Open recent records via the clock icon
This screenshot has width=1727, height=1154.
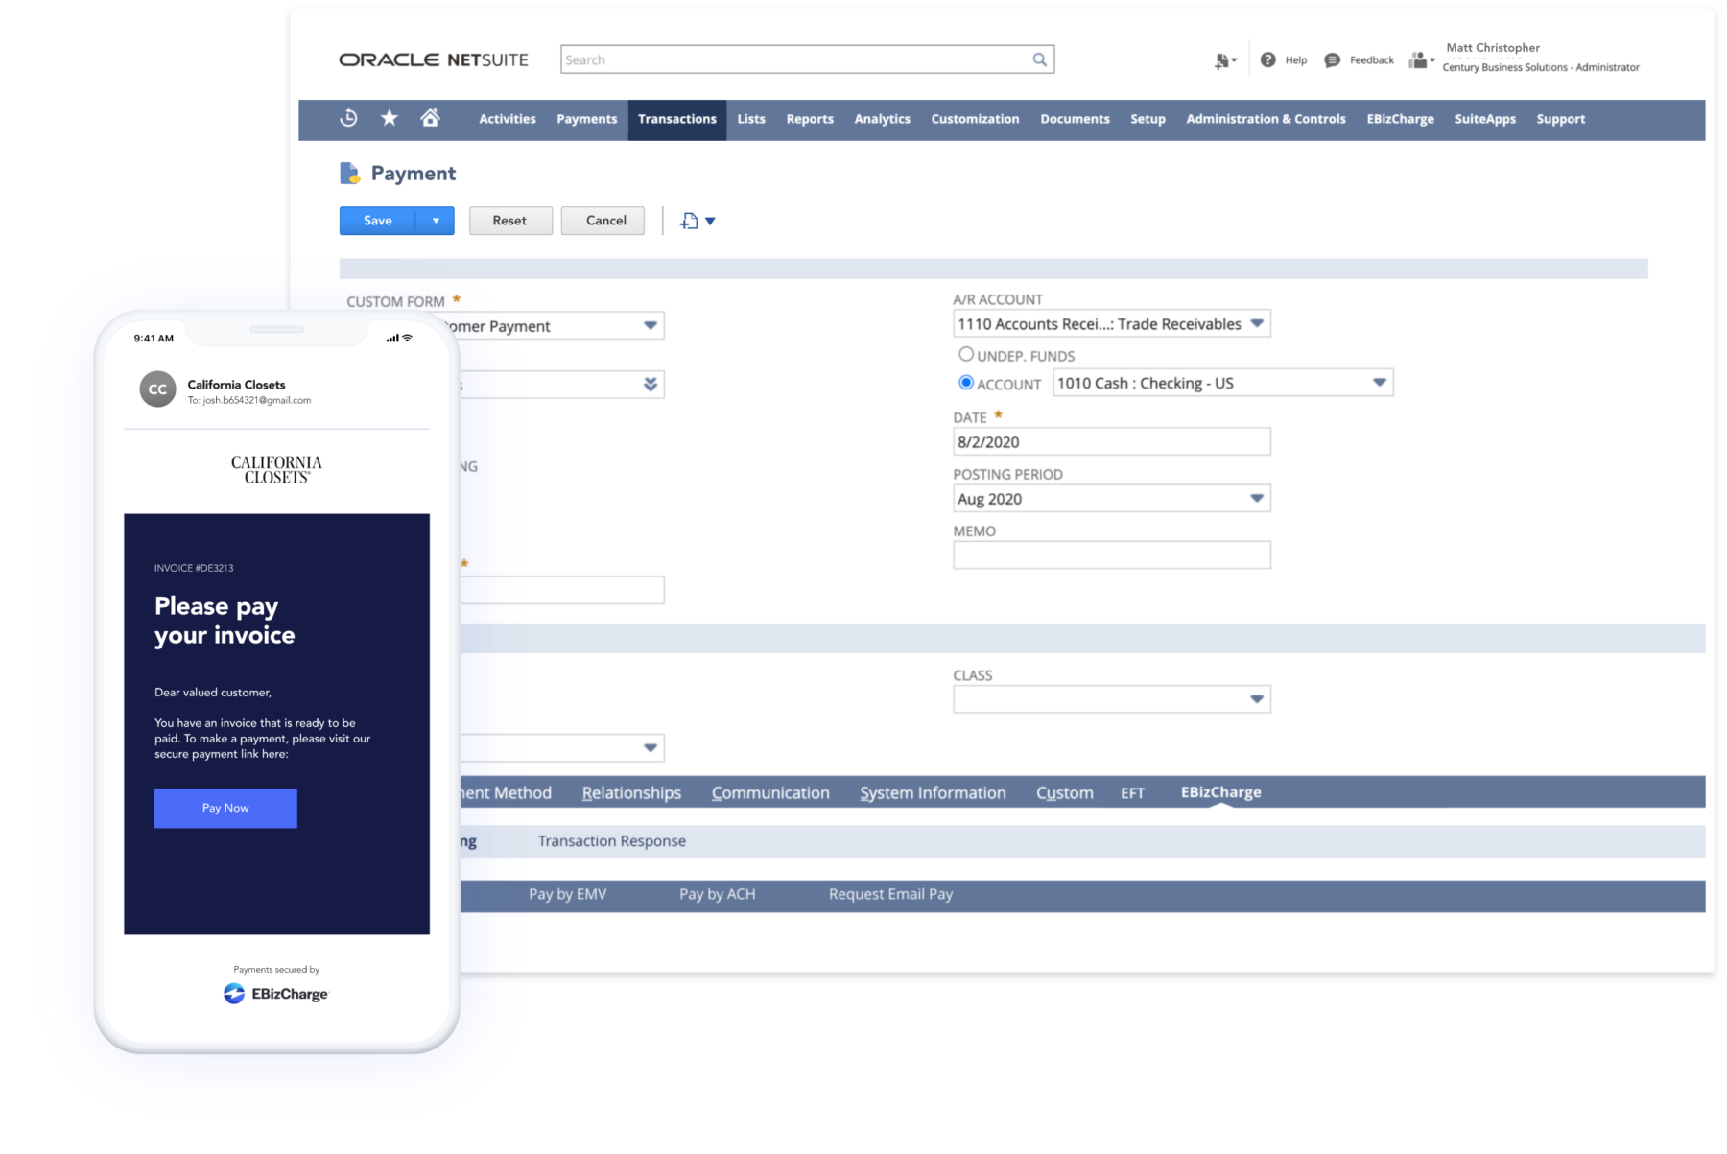pos(347,119)
